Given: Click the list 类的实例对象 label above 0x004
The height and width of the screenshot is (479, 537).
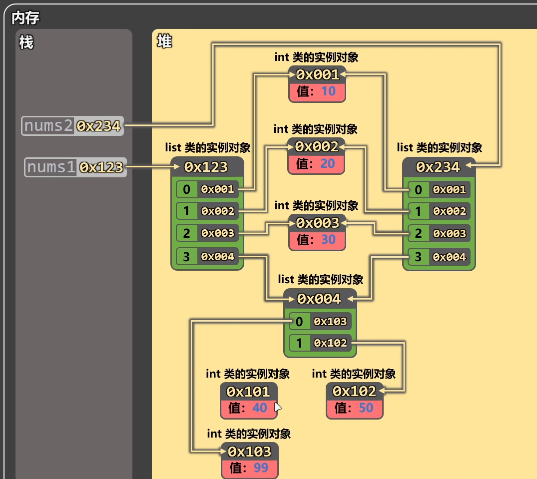Looking at the screenshot, I should coord(321,279).
